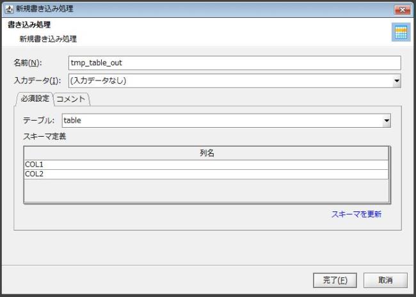The image size is (416, 297).
Task: Click the application icon in the title bar
Action: click(x=9, y=9)
